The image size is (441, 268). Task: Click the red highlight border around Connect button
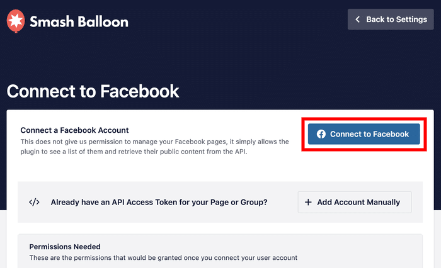tap(364, 119)
